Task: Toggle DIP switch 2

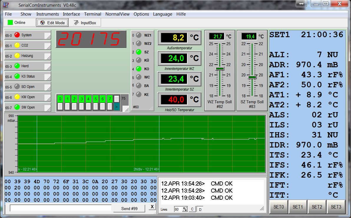Action: click(x=74, y=103)
